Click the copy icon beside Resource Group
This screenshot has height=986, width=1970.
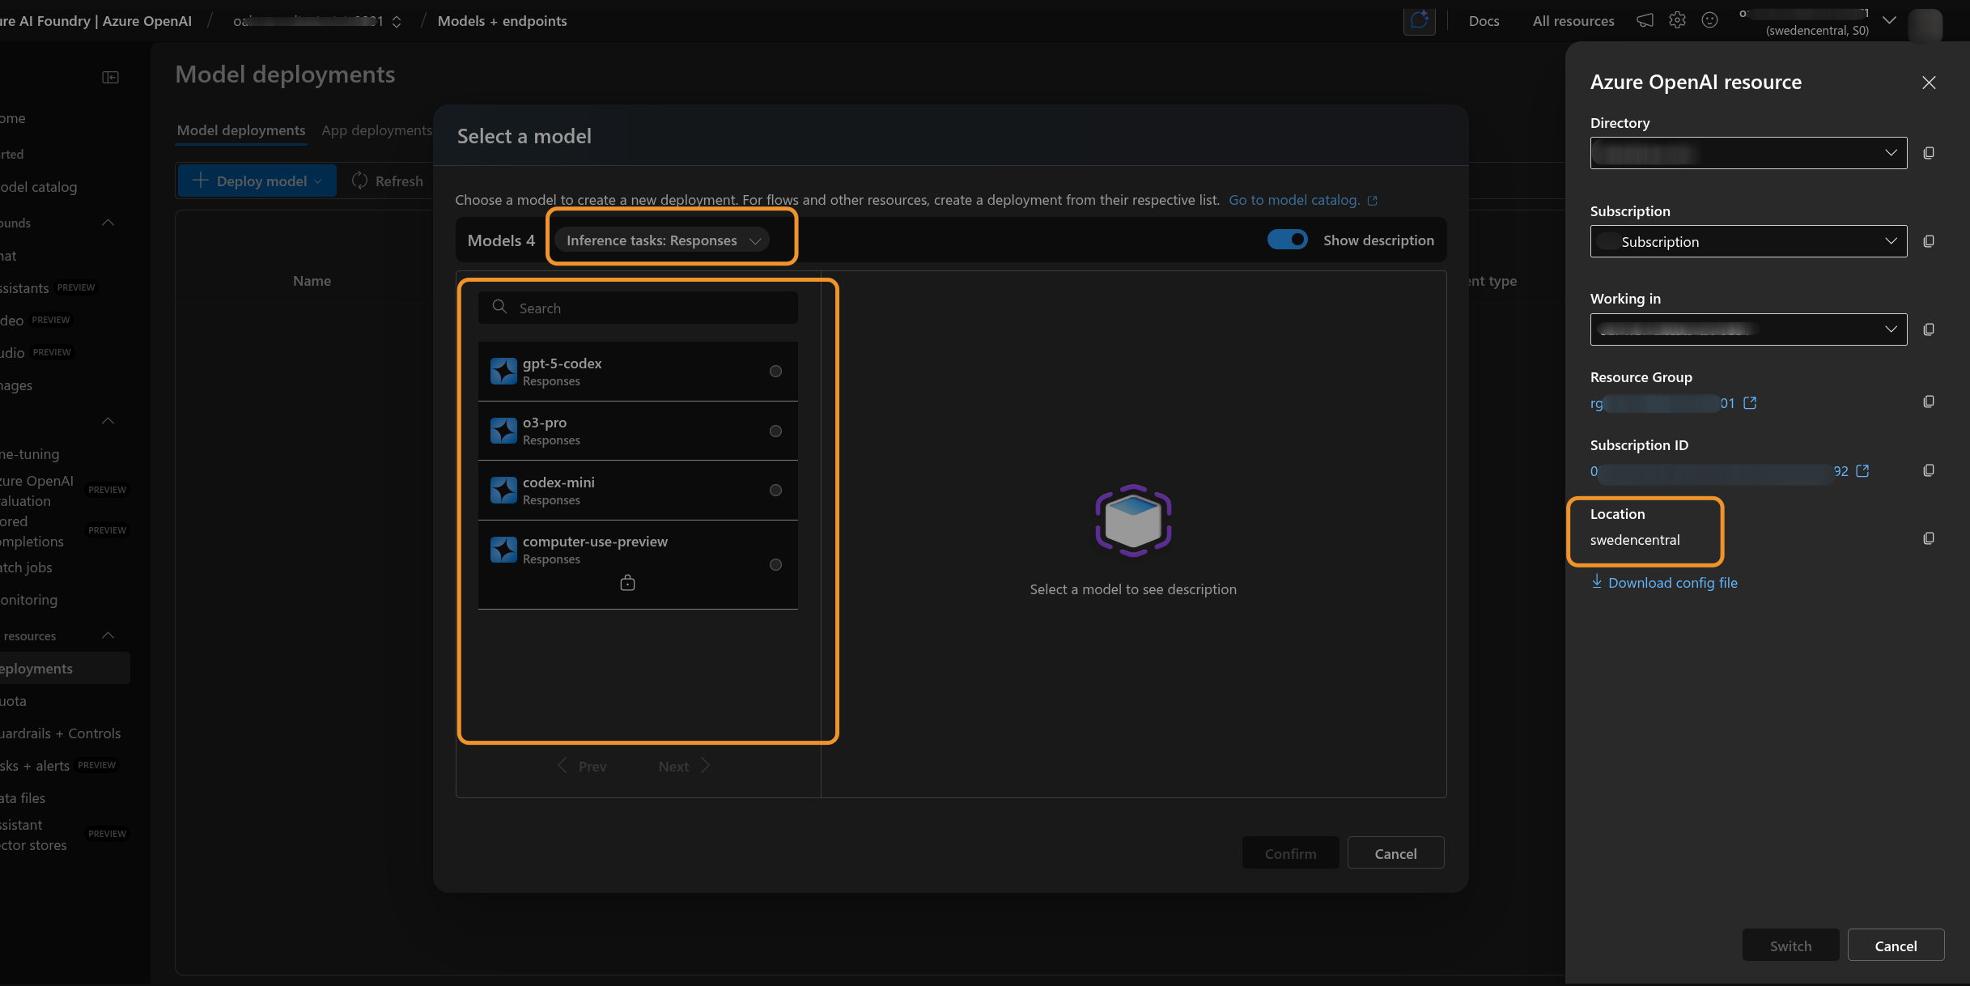coord(1929,402)
